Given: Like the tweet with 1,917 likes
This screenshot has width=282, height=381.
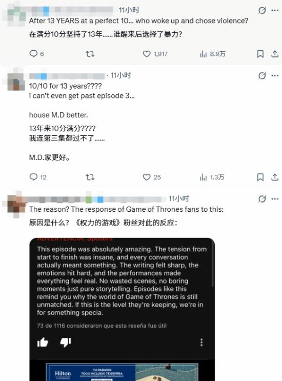Looking at the screenshot, I should coord(155,54).
